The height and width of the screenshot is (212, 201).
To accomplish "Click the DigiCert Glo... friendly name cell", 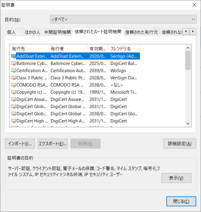I will 124,114.
